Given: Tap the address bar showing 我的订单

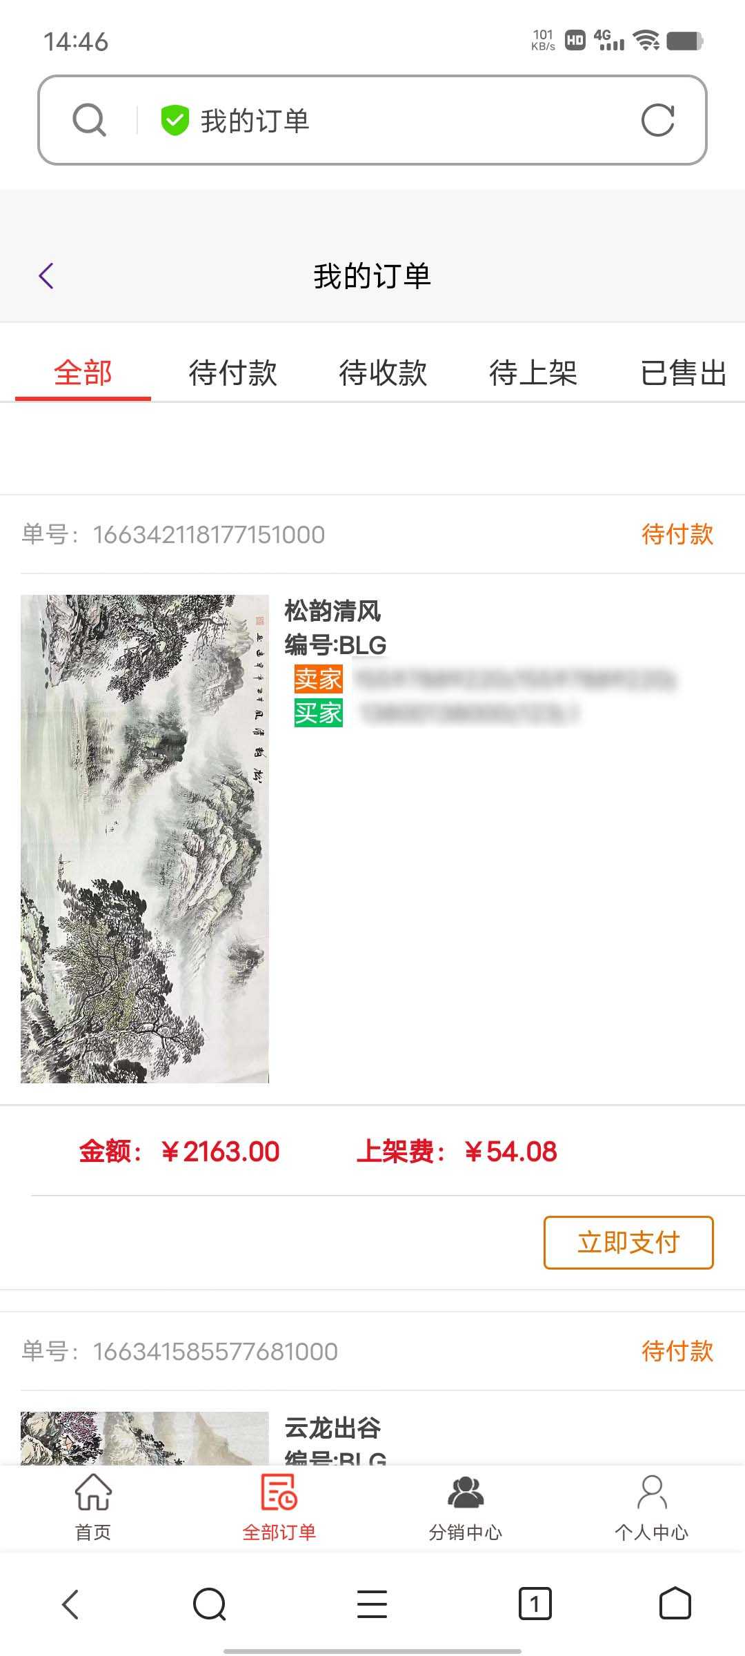Looking at the screenshot, I should coord(372,120).
